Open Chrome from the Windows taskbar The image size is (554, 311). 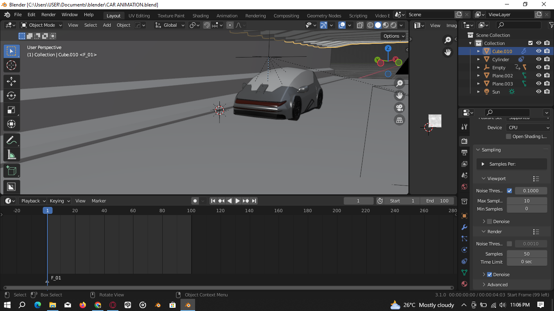(x=98, y=305)
